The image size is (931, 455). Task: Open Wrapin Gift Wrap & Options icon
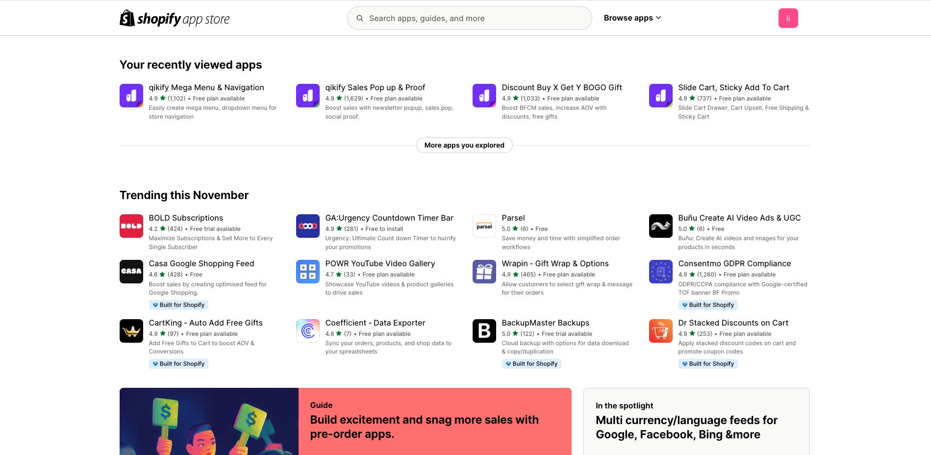point(484,272)
